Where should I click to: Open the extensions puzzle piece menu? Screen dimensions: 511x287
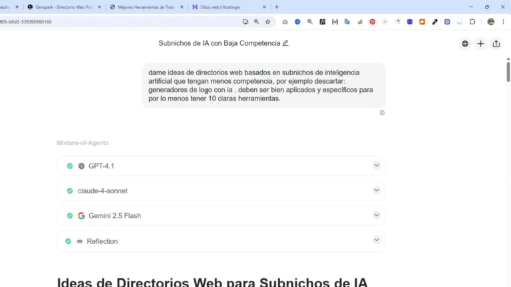pos(472,22)
